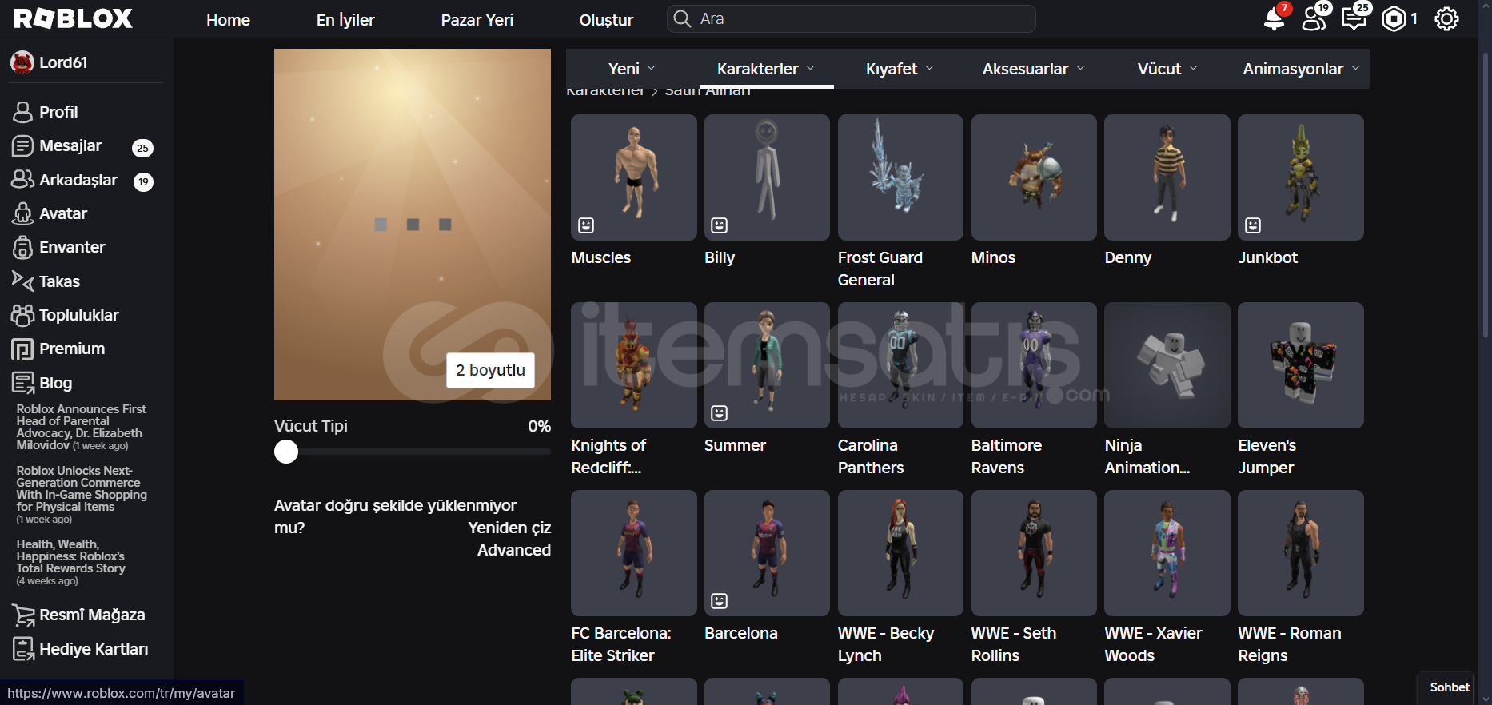Expand the Yeni dropdown tab
Screen dimensions: 1492x705
[x=632, y=69]
